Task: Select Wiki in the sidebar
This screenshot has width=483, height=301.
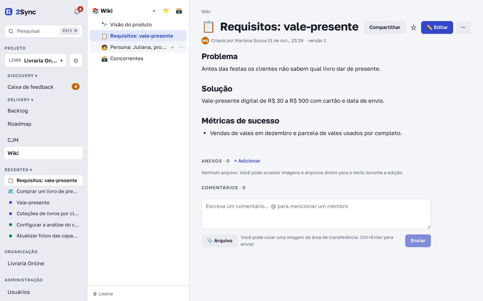Action: tap(43, 153)
